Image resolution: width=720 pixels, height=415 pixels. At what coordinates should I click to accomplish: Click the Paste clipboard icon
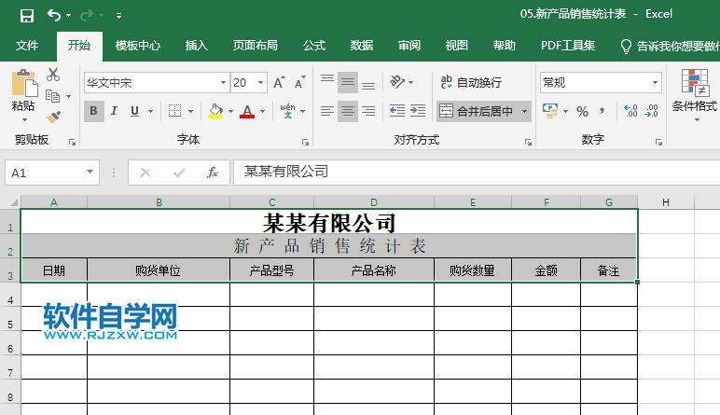point(23,84)
